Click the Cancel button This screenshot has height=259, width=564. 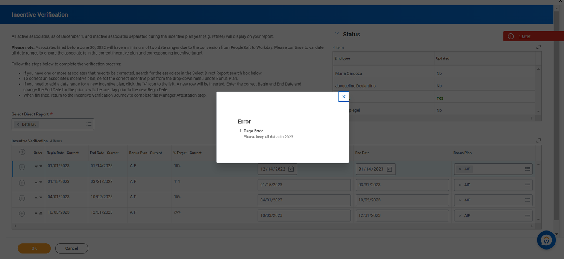(x=71, y=248)
